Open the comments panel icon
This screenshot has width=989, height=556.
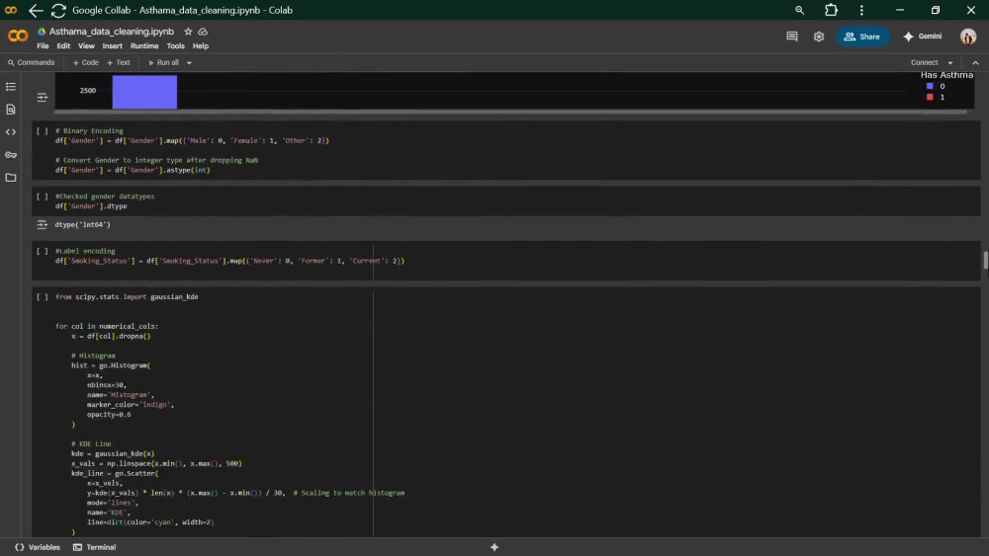point(791,37)
